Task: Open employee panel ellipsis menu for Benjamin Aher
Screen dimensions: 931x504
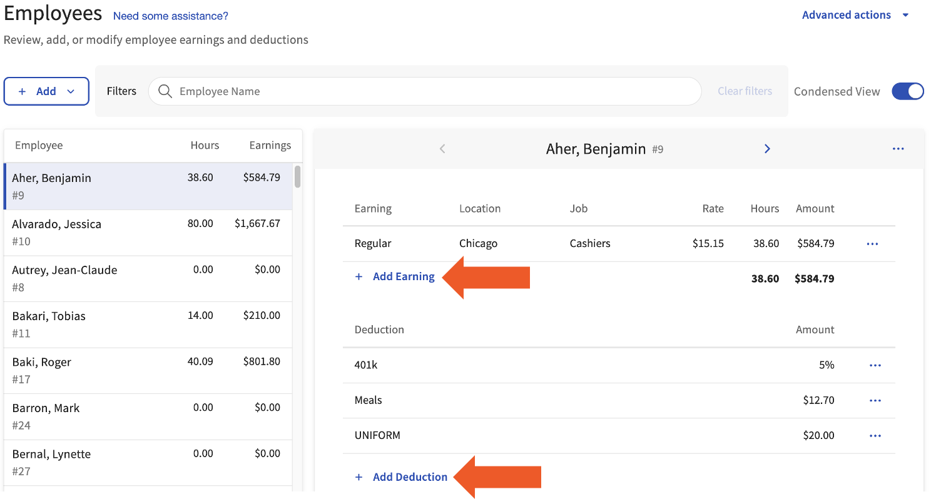Action: click(898, 149)
